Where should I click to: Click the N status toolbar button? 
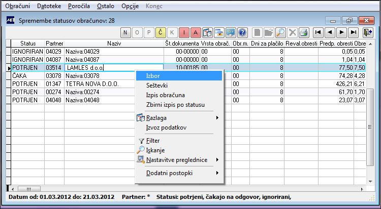pyautogui.click(x=125, y=32)
